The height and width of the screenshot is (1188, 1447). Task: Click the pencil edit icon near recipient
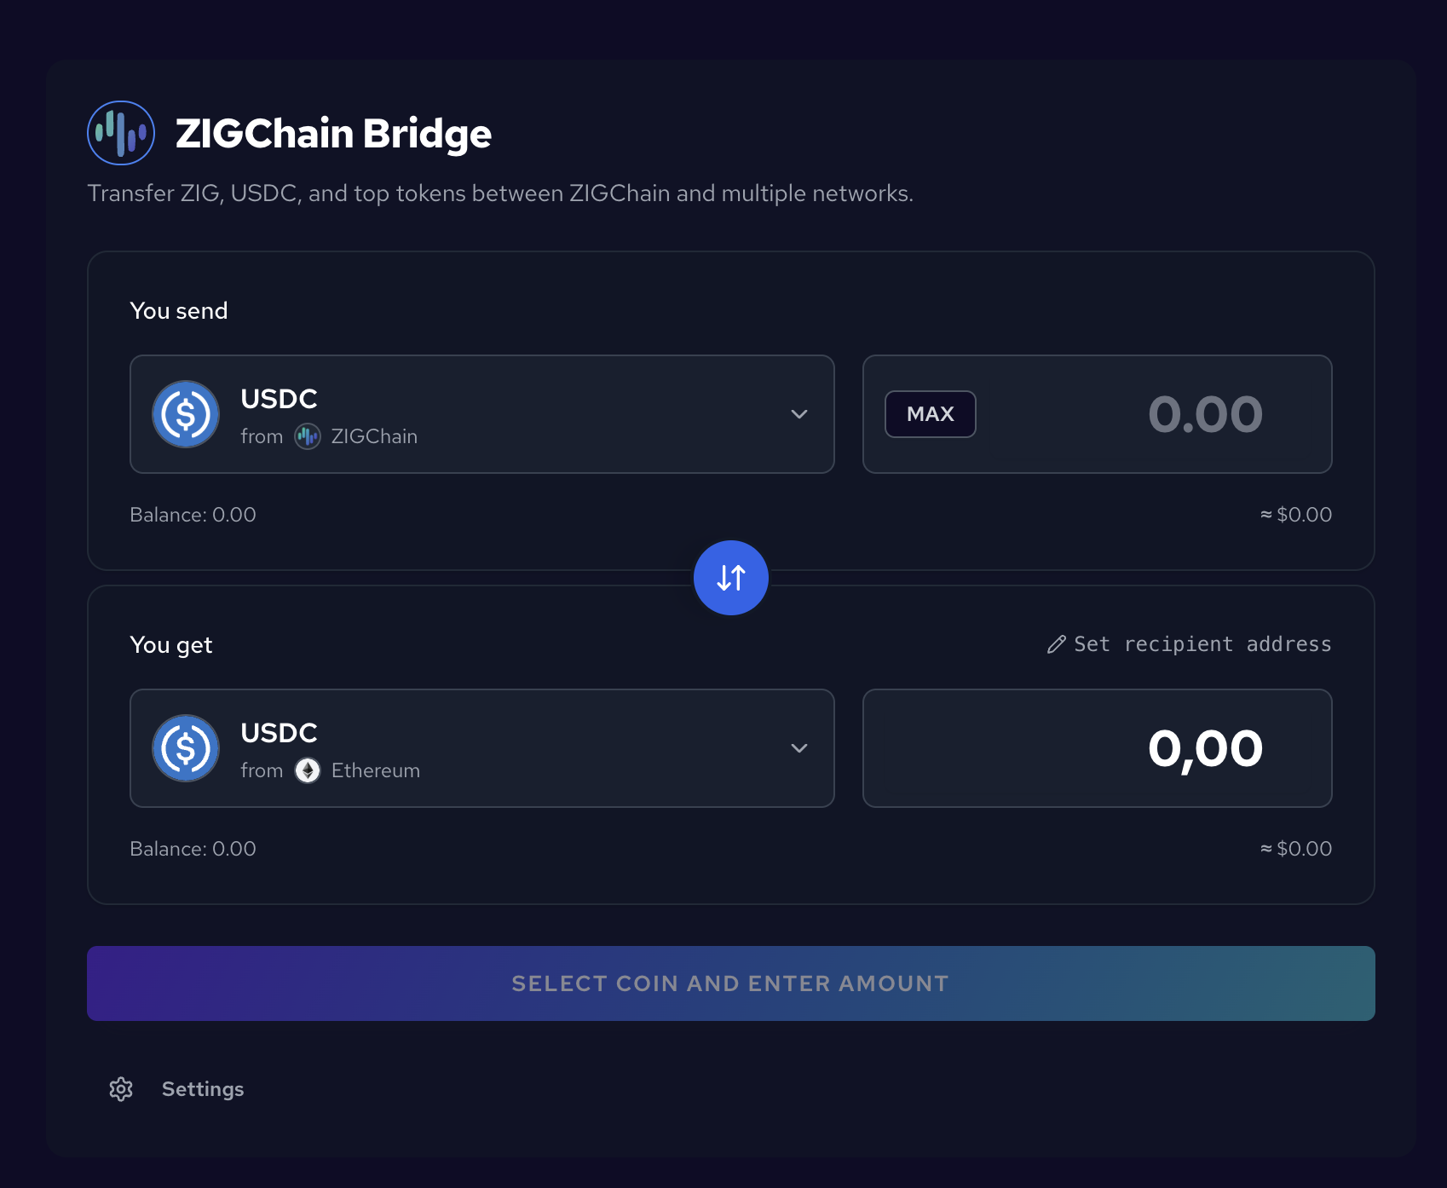1057,644
